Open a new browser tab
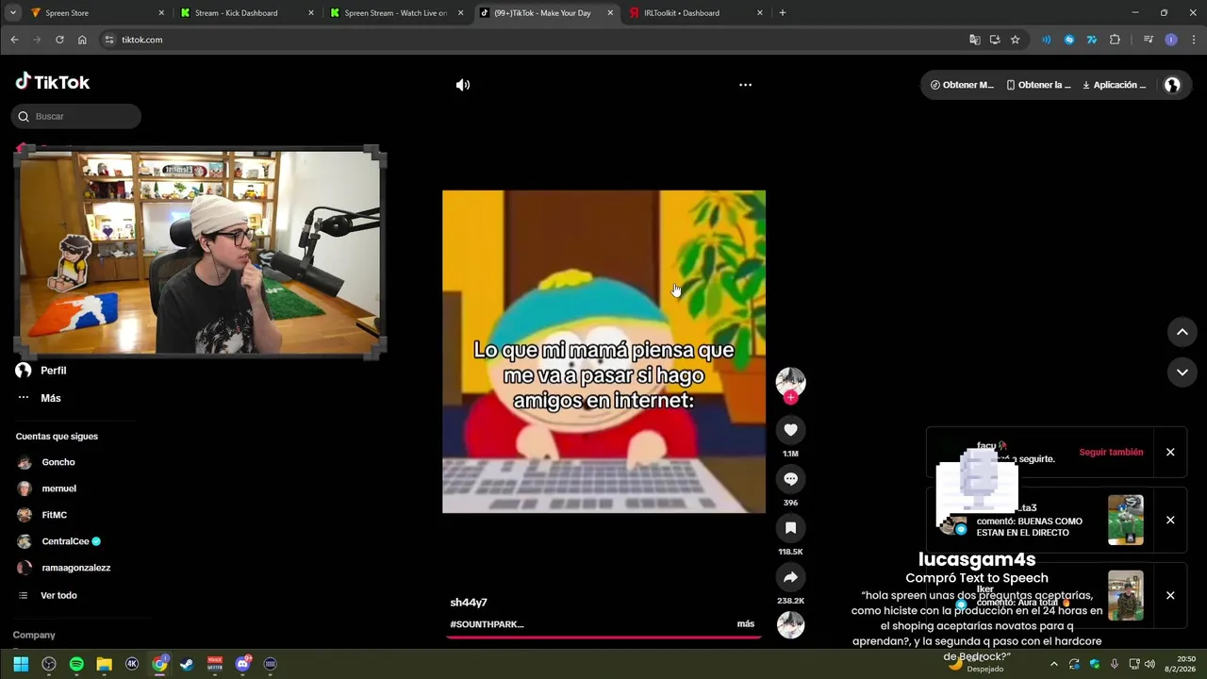 pyautogui.click(x=782, y=13)
